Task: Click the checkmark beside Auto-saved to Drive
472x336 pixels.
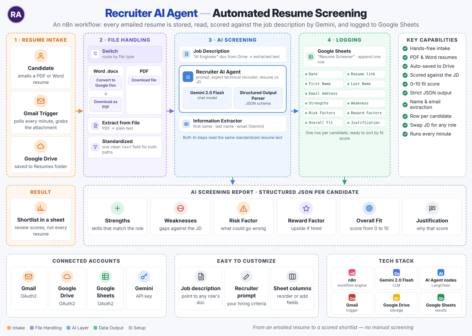Action: click(x=405, y=66)
